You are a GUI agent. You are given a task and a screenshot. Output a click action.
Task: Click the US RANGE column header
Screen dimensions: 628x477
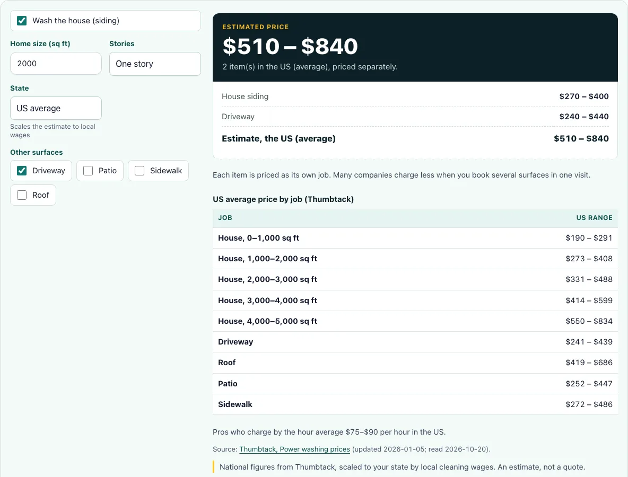tap(595, 218)
